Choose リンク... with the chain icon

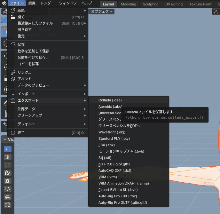[48, 73]
